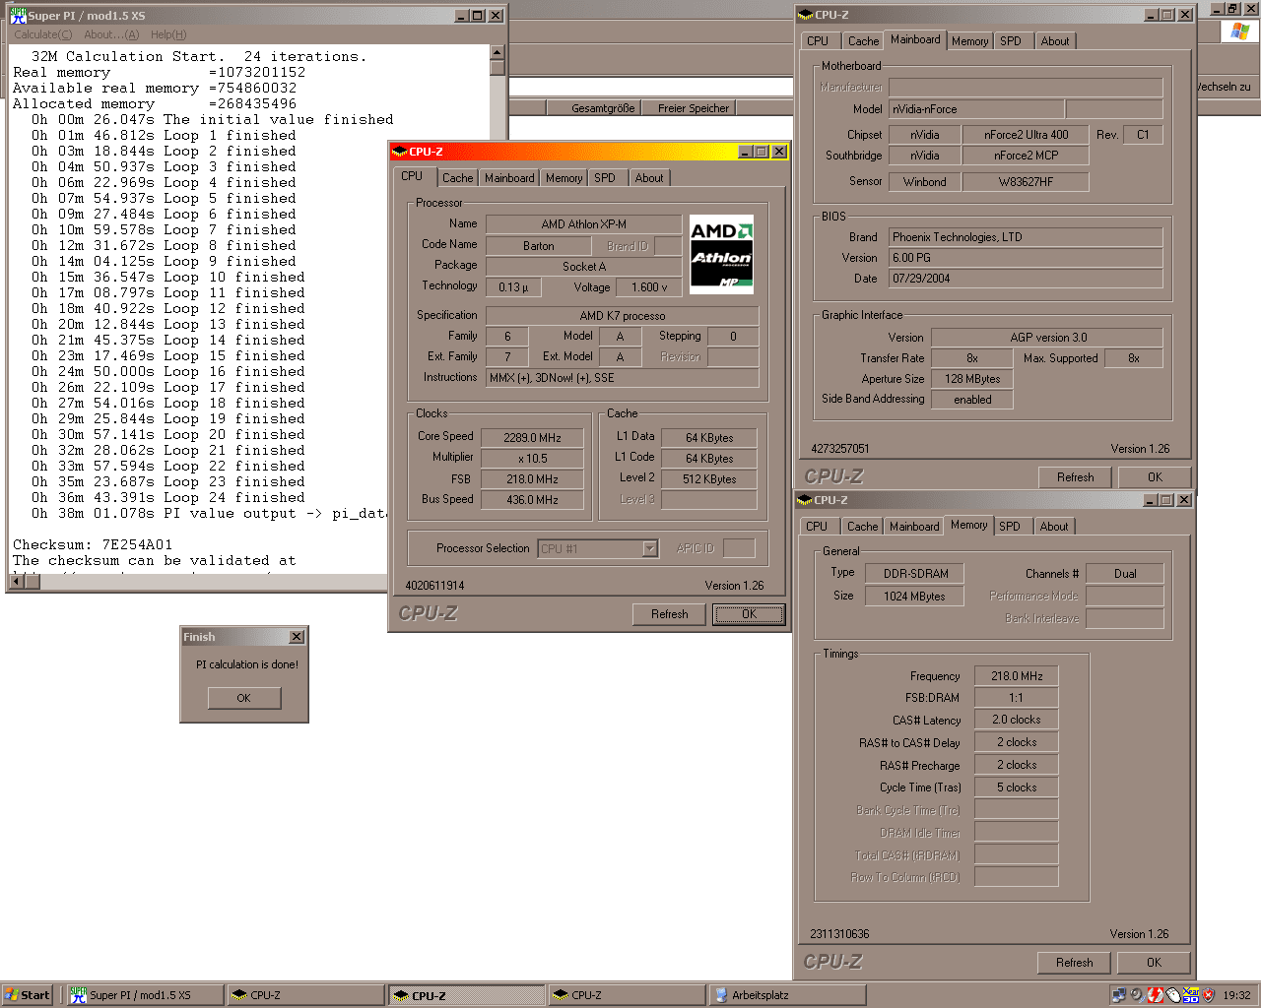Close the Finish dialog with X
This screenshot has height=1008, width=1261.
pyautogui.click(x=297, y=637)
